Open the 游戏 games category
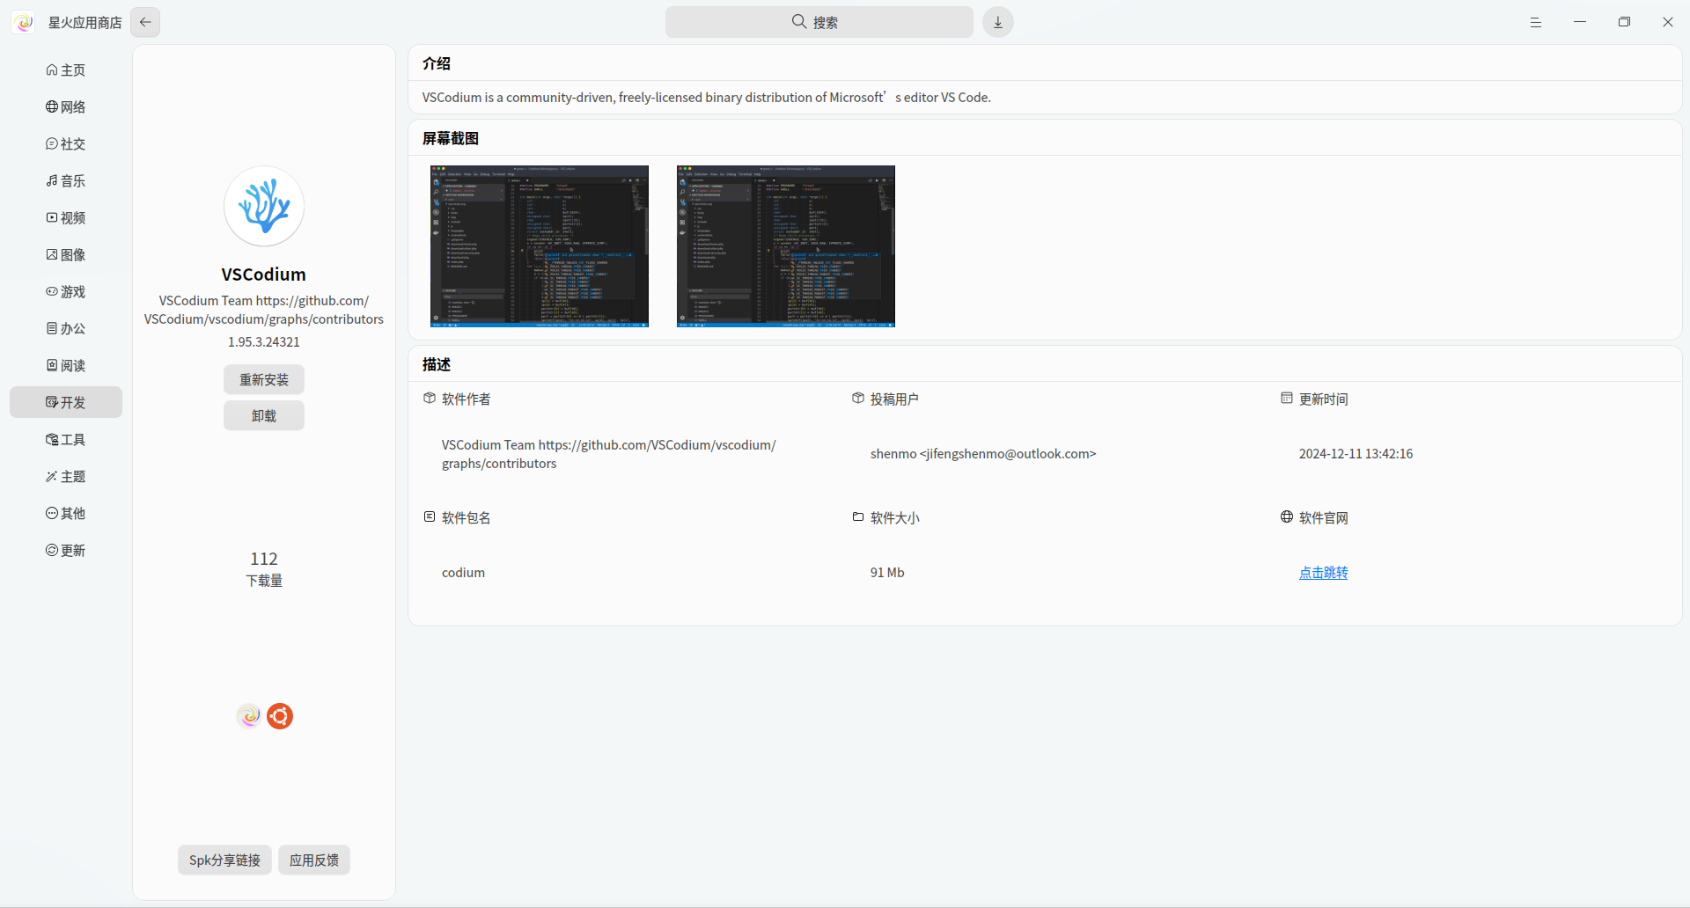 tap(66, 291)
